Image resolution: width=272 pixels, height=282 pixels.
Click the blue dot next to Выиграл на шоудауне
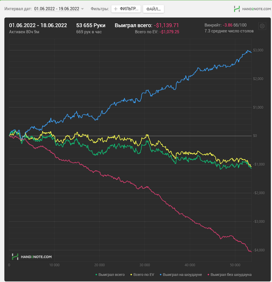[x=161, y=275]
